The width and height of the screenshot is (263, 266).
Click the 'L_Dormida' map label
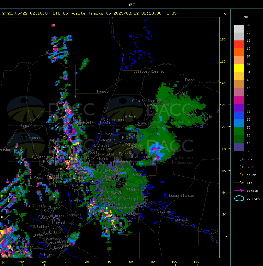(x=180, y=220)
